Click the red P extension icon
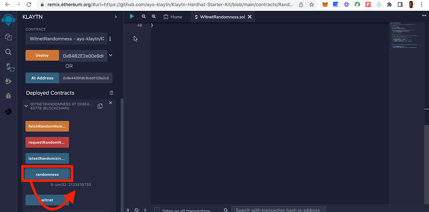This screenshot has width=429, height=212. [x=368, y=5]
